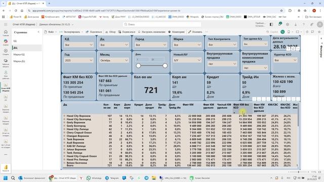Open Windows taskbar search
The width and height of the screenshot is (324, 182).
(13, 178)
